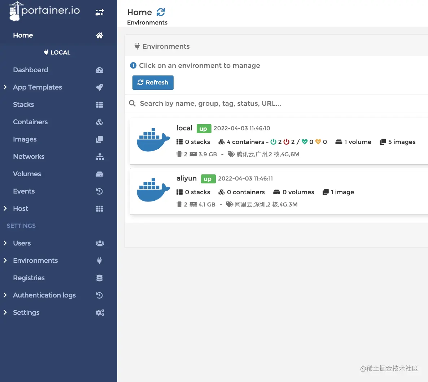The width and height of the screenshot is (428, 382).
Task: Click '0 containers' in aliyun row
Action: pos(246,192)
